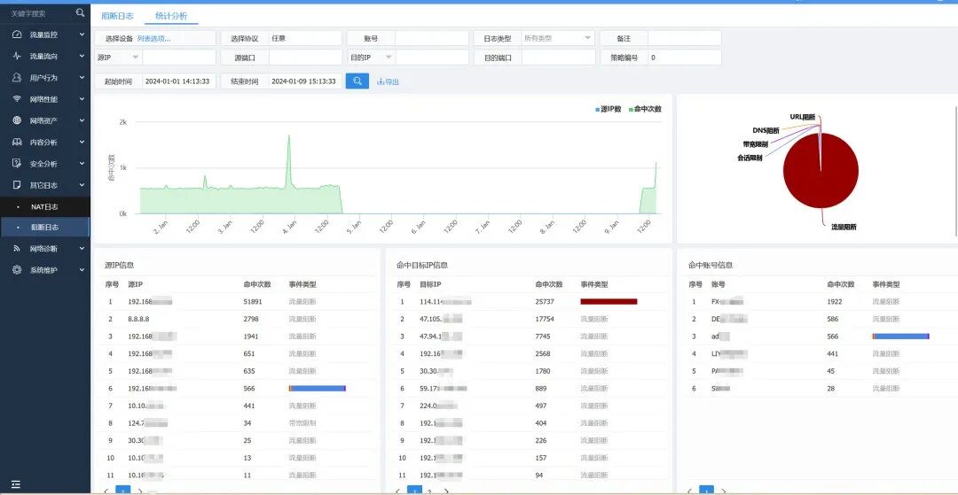Viewport: 958px width, 495px height.
Task: Click the blue bar in 源IP row 6
Action: [x=317, y=389]
